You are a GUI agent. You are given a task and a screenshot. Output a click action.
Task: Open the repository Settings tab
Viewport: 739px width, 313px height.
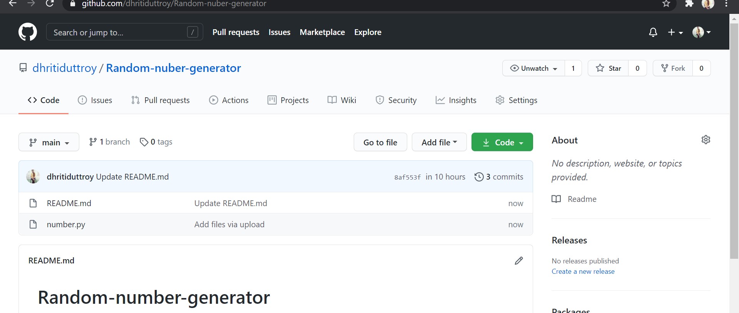click(516, 100)
